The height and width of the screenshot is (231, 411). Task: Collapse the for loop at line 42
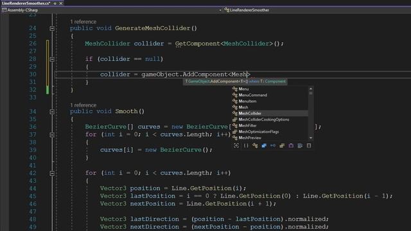tap(52, 173)
